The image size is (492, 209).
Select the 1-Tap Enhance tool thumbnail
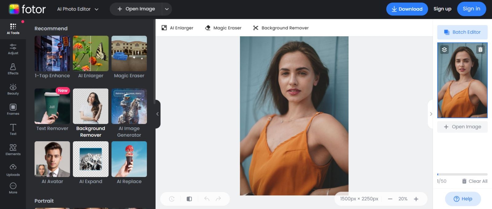[52, 54]
